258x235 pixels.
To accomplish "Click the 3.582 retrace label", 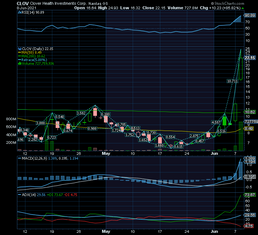I will pos(81,113).
